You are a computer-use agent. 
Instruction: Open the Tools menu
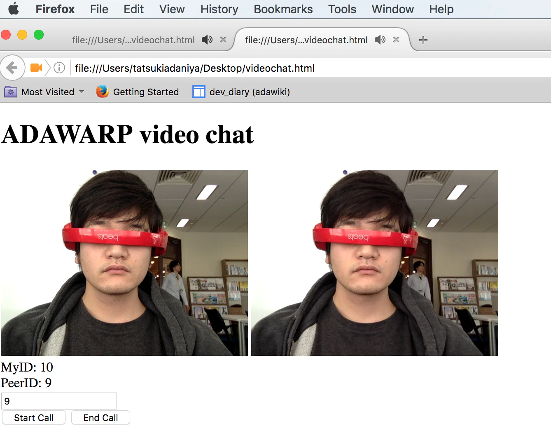(x=342, y=9)
